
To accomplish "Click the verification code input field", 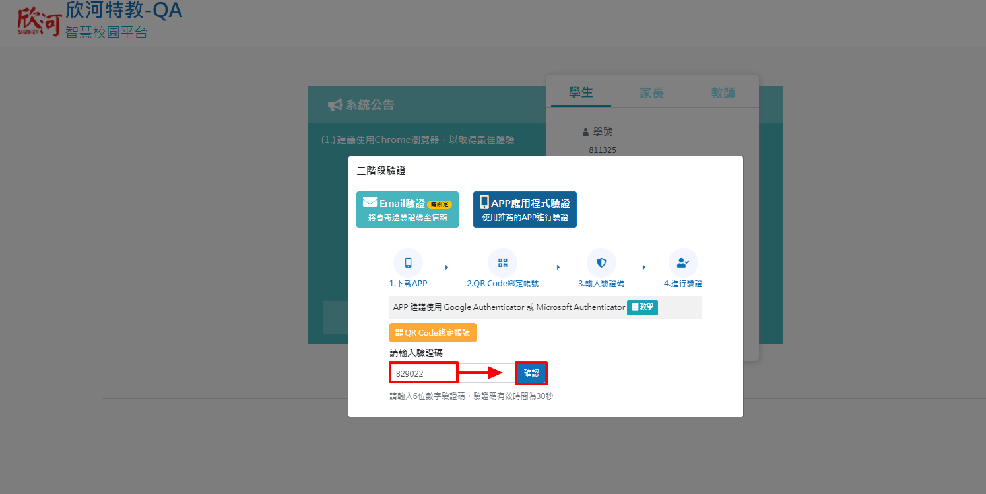I will (424, 373).
